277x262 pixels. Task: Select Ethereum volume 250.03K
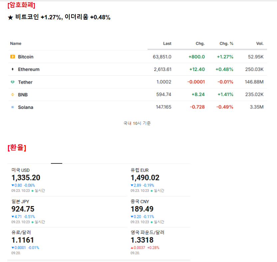pyautogui.click(x=254, y=69)
